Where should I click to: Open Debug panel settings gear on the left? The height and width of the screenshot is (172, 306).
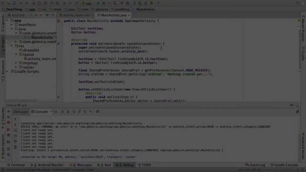point(9,155)
